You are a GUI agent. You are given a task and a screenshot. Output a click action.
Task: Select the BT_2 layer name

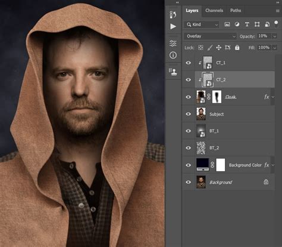pos(214,148)
